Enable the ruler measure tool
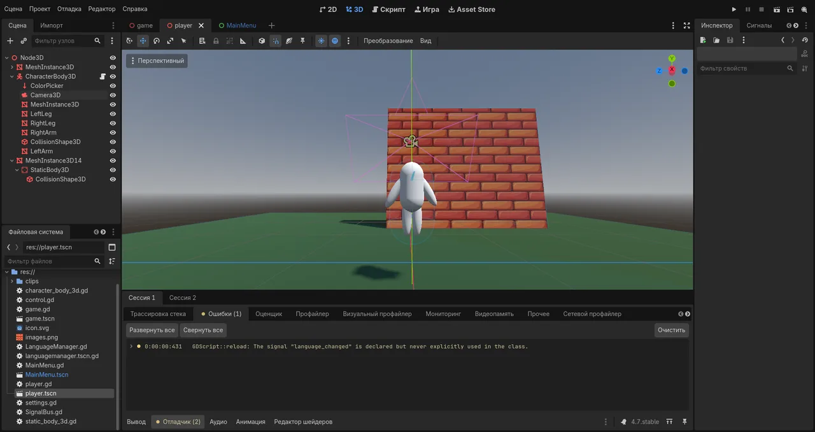The width and height of the screenshot is (815, 432). [243, 41]
